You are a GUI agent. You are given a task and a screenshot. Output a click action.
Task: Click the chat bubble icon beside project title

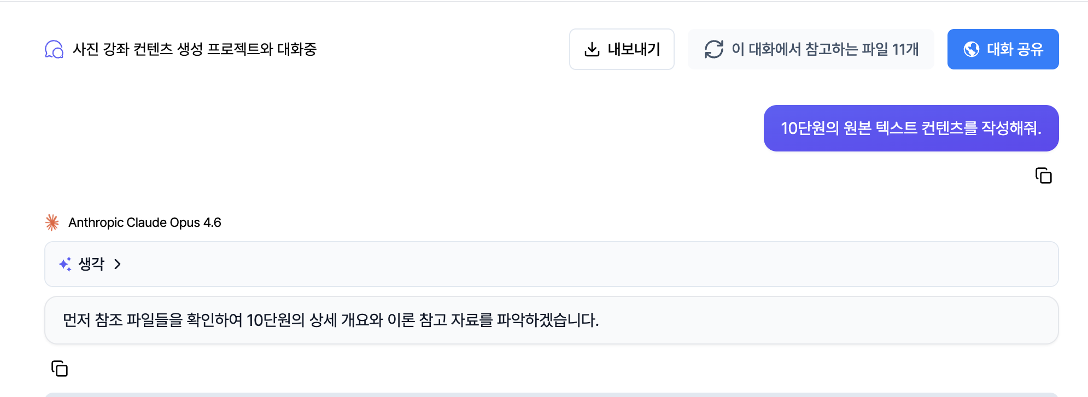click(x=54, y=49)
